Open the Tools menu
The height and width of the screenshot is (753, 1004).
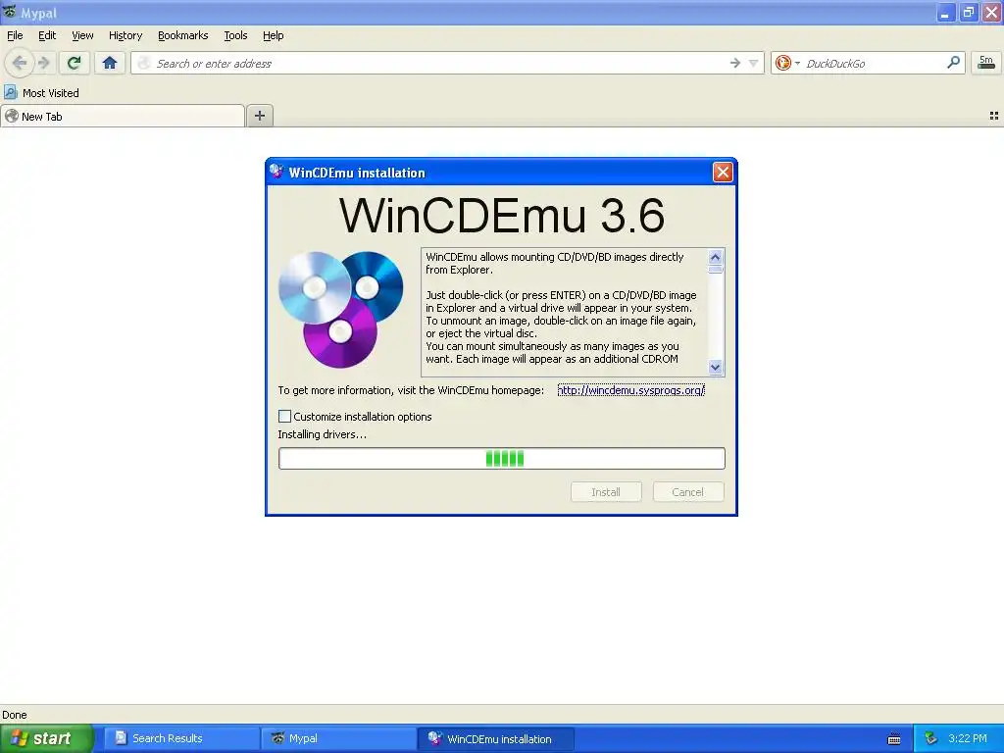coord(235,35)
